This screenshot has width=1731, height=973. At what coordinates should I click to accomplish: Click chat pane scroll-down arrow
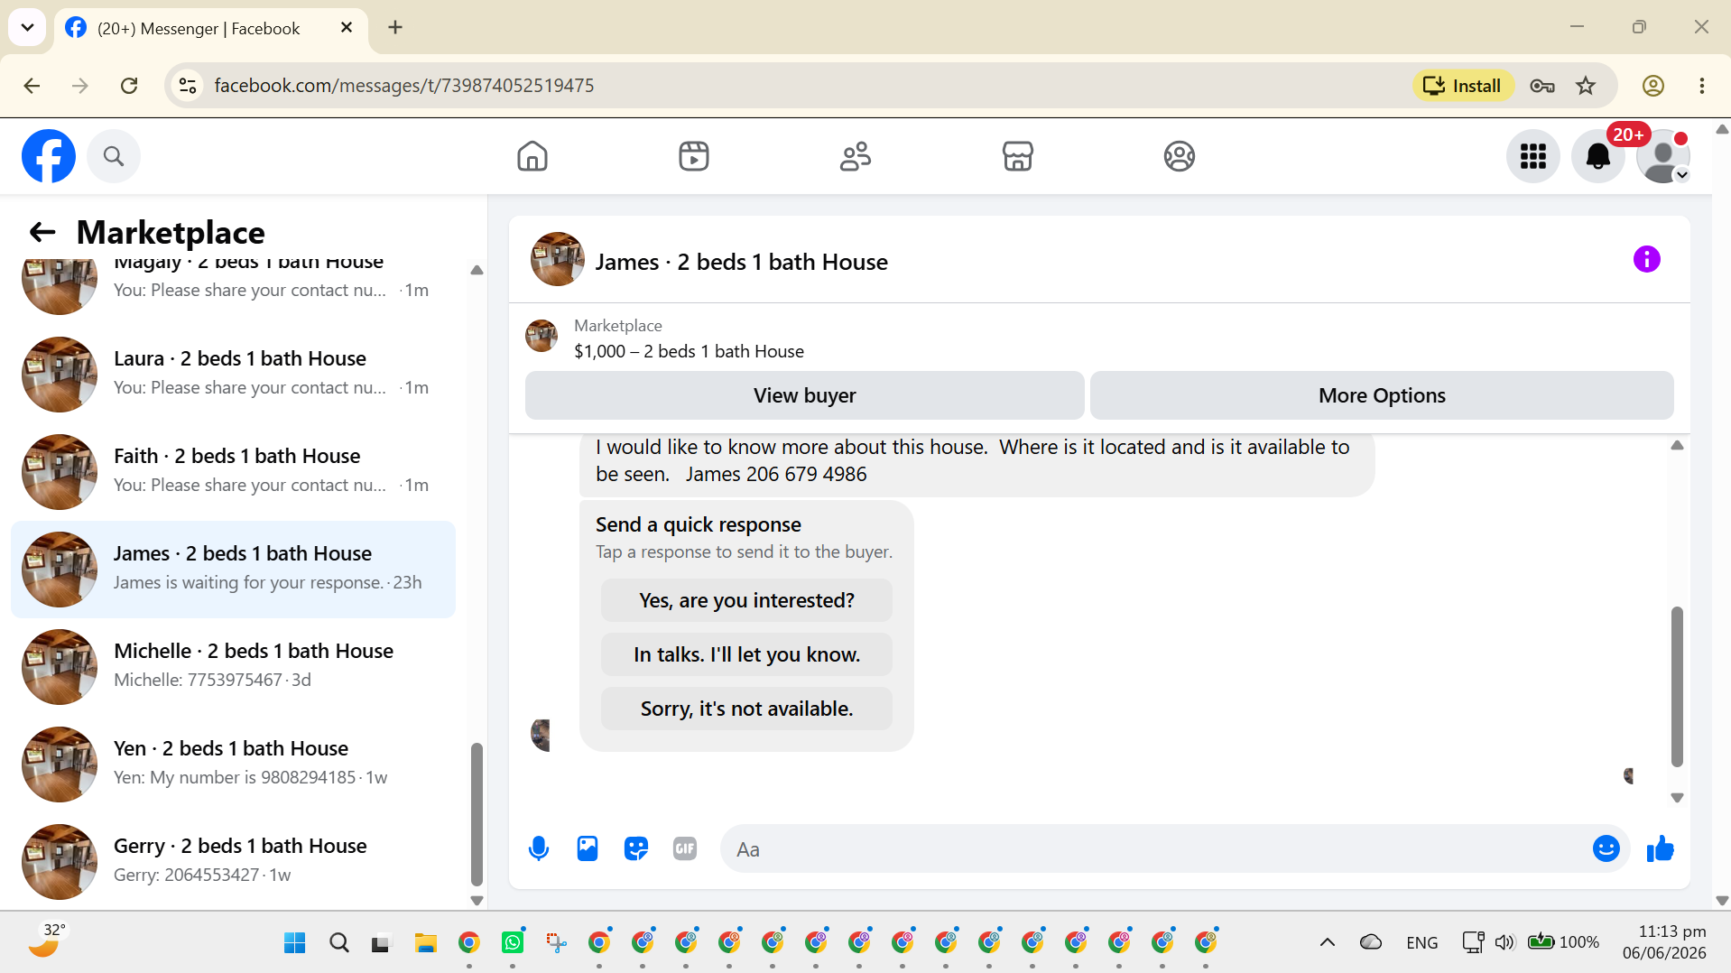click(1677, 798)
